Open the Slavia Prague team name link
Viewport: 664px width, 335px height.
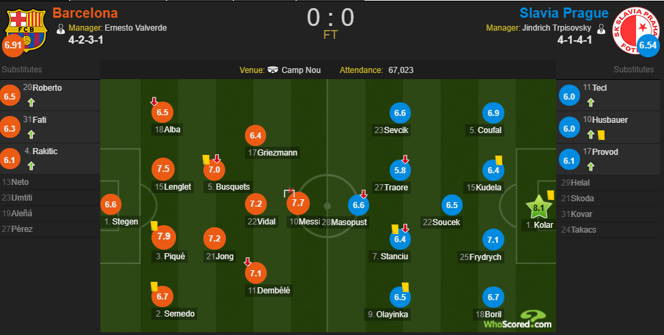(564, 13)
